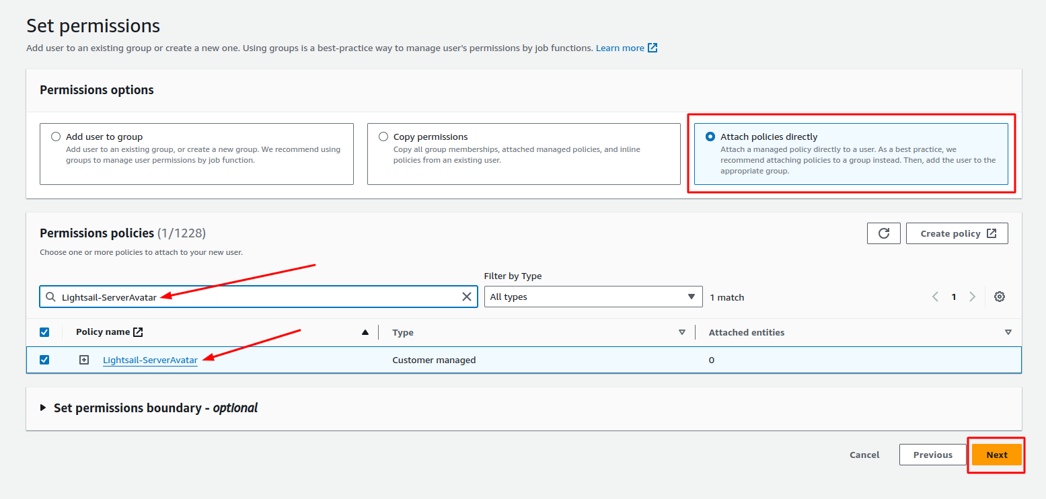Click the page number 1 indicator
The image size is (1046, 499).
[954, 297]
